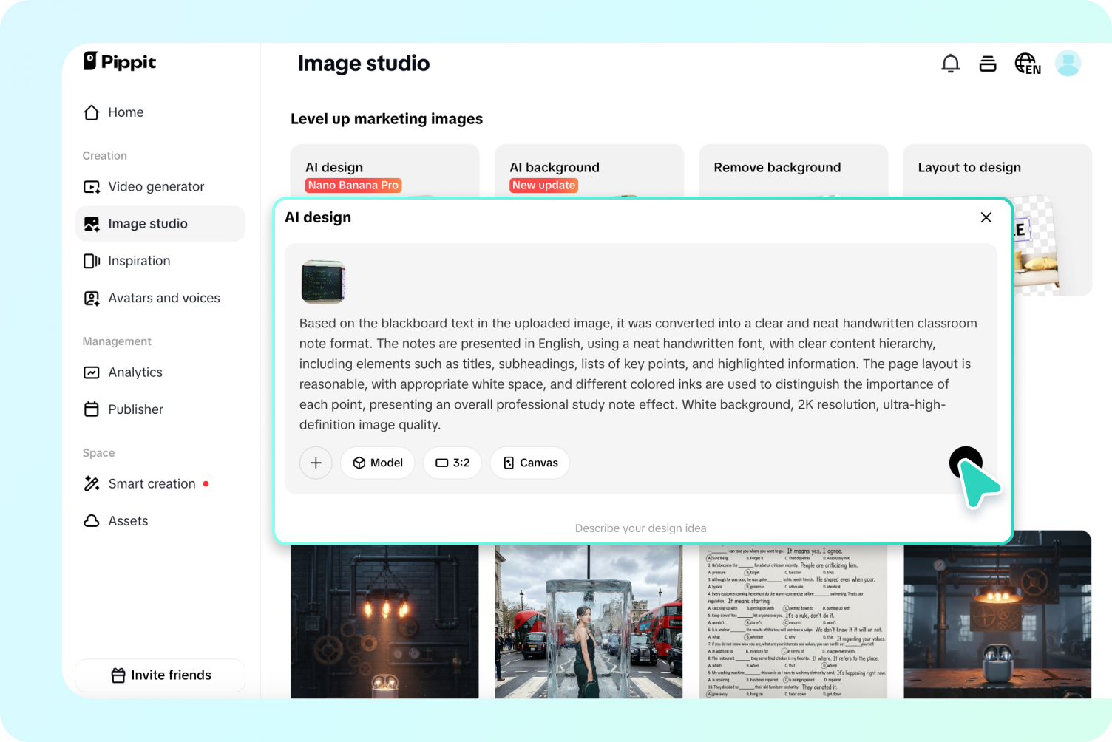Open the Model selector
This screenshot has width=1112, height=742.
click(378, 463)
